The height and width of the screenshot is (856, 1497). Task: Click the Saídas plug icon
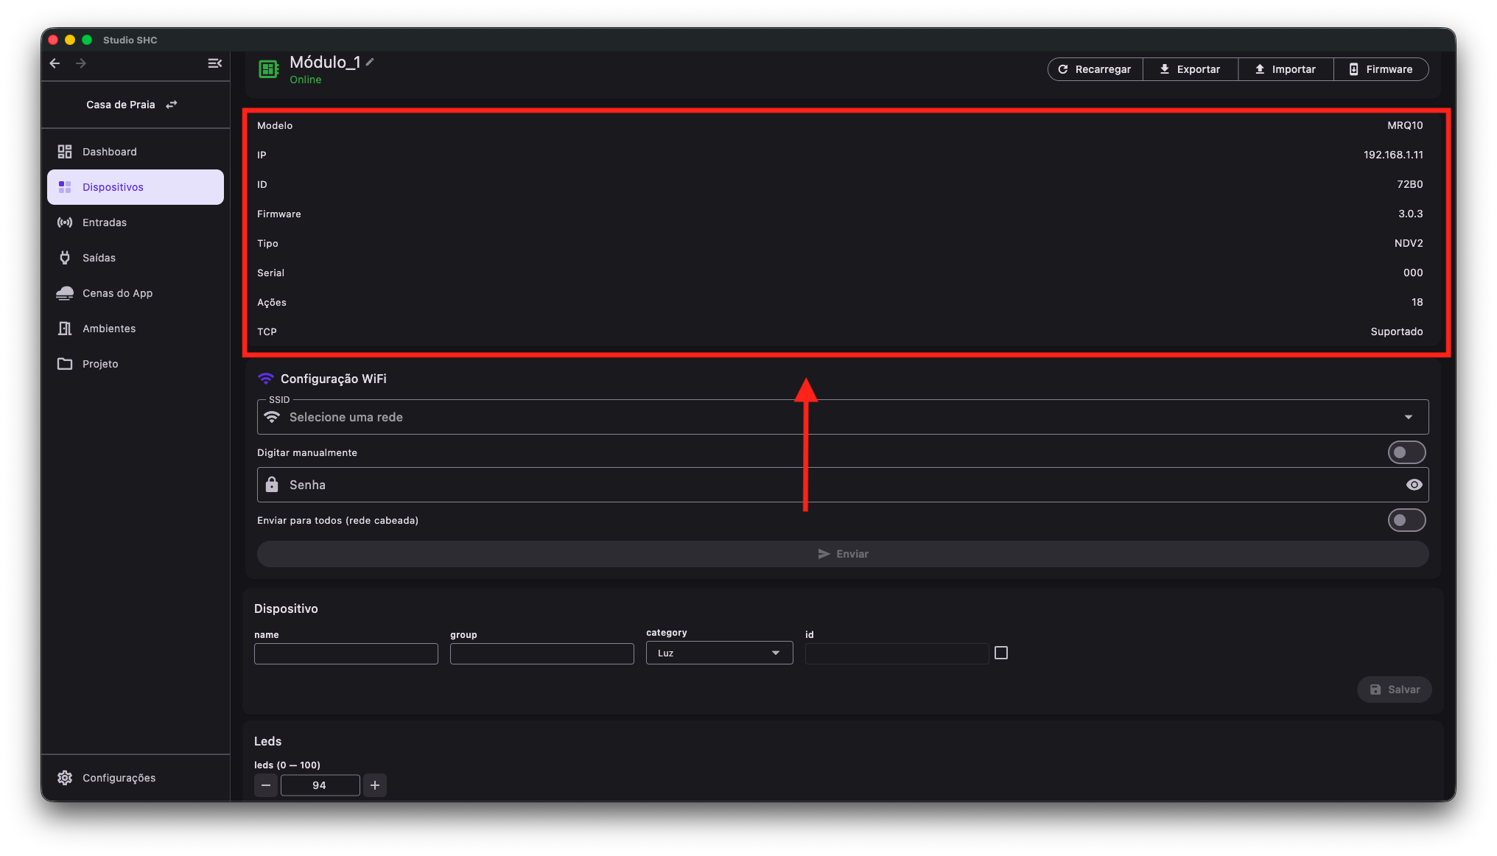(x=65, y=258)
